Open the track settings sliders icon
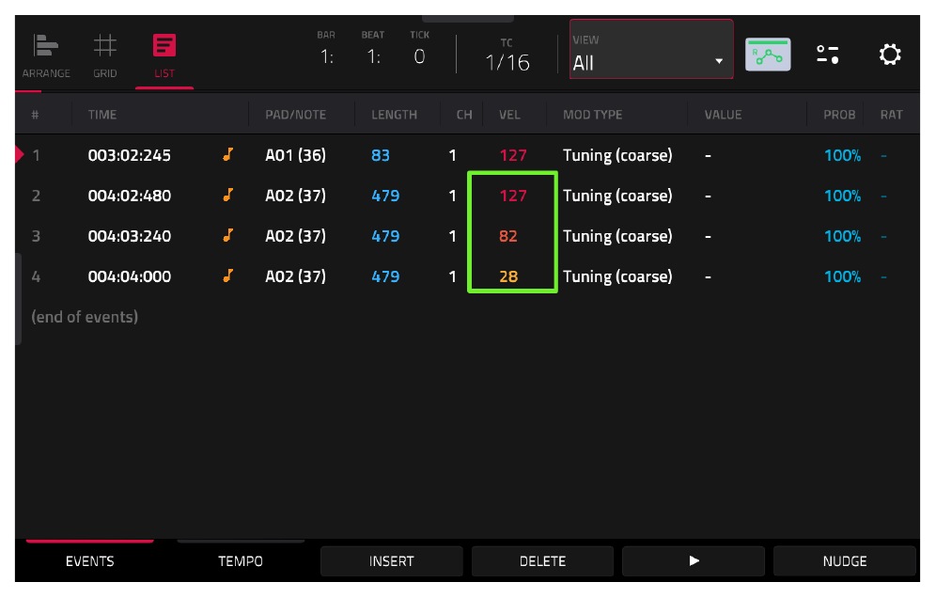 (x=827, y=55)
